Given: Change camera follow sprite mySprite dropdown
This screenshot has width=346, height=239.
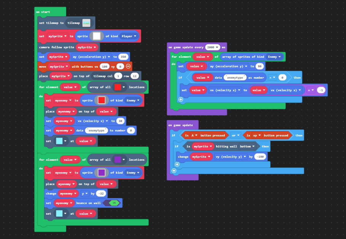Looking at the screenshot, I should click(87, 47).
